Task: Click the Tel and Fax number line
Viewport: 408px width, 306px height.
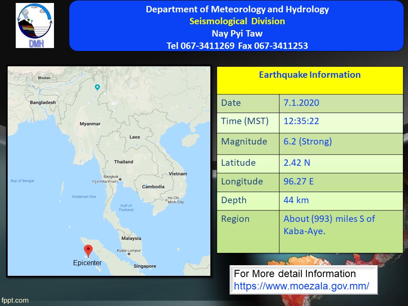Action: point(237,46)
